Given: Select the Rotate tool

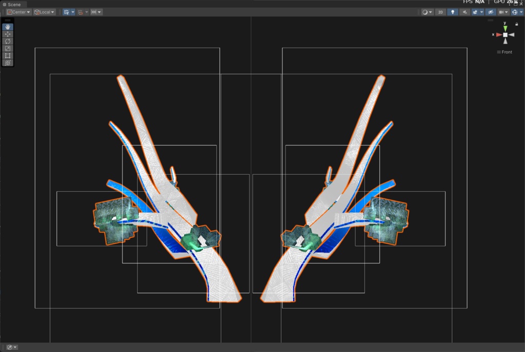Looking at the screenshot, I should click(x=8, y=41).
